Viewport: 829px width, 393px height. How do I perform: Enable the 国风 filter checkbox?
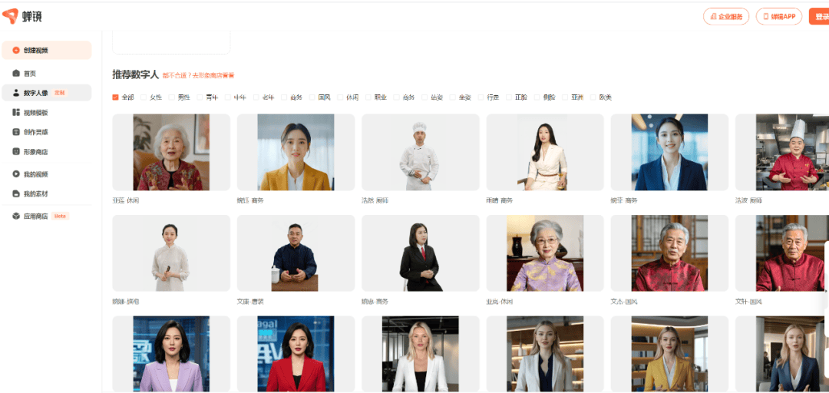coord(312,97)
